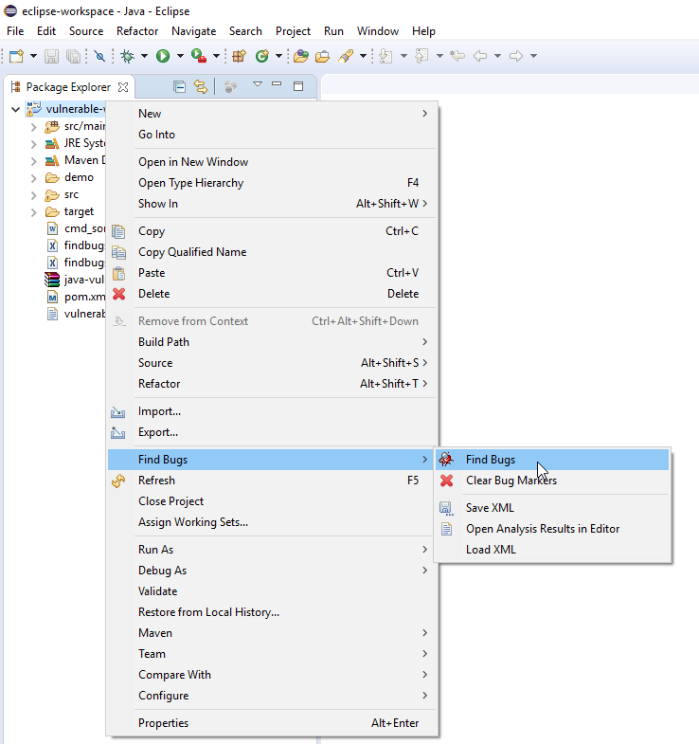Collapse the vulnerable project tree node
699x744 pixels.
[x=16, y=110]
